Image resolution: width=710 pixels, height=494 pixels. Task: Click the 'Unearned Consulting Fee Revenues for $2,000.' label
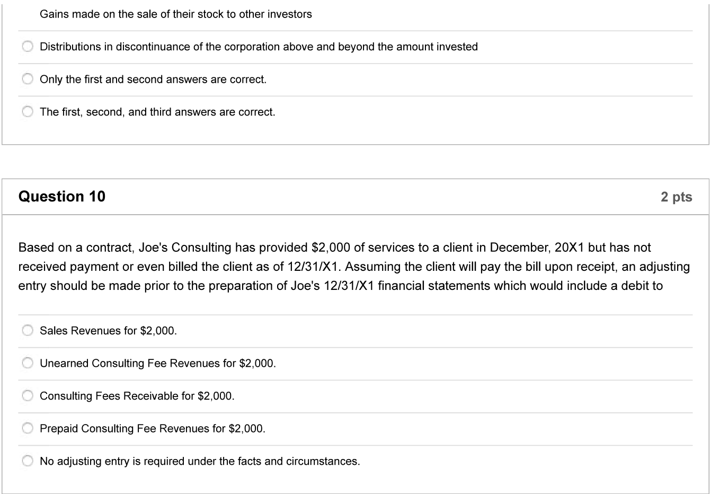point(158,363)
